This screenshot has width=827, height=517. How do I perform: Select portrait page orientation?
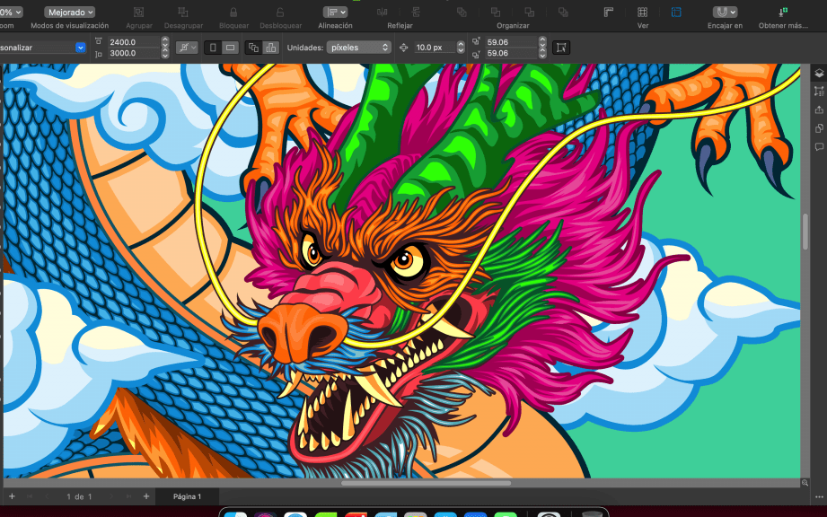tap(213, 47)
